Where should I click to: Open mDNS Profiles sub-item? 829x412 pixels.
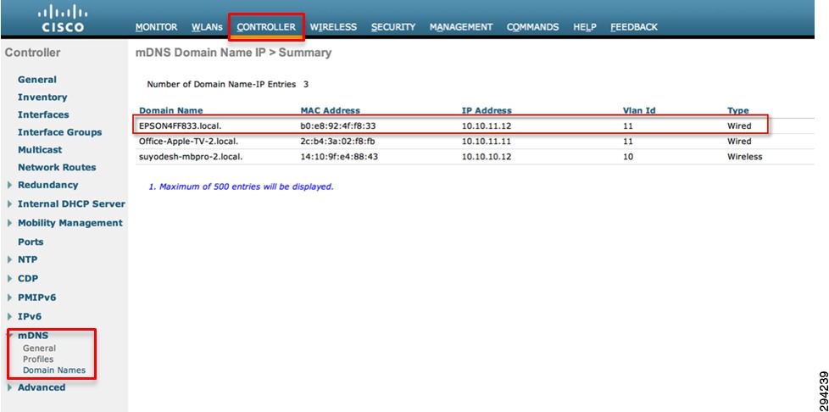(x=38, y=359)
